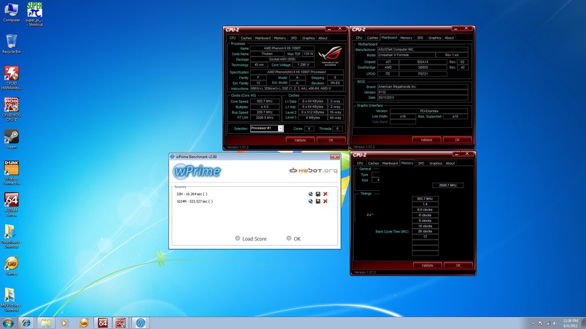Select the My Pictures shortcut icon
The width and height of the screenshot is (586, 329).
[x=11, y=299]
